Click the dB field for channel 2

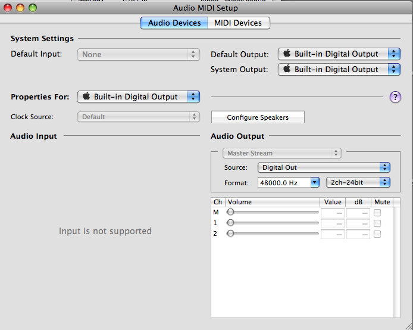tap(358, 234)
